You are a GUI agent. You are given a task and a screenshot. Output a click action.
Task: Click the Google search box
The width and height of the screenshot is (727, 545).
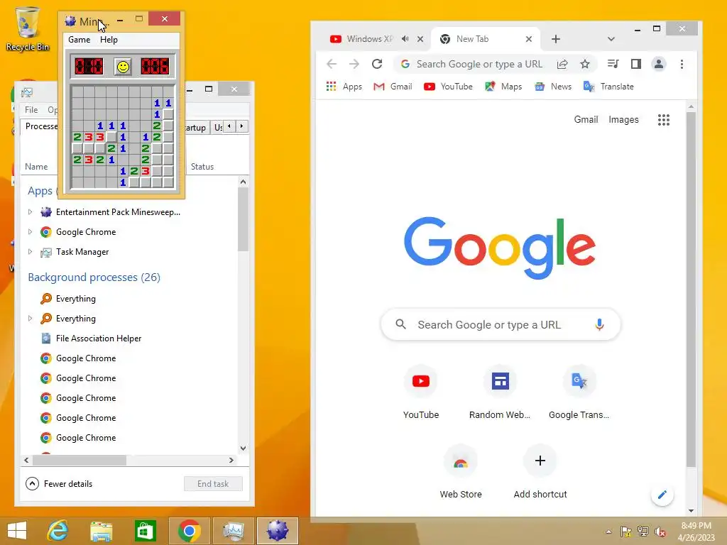point(501,324)
